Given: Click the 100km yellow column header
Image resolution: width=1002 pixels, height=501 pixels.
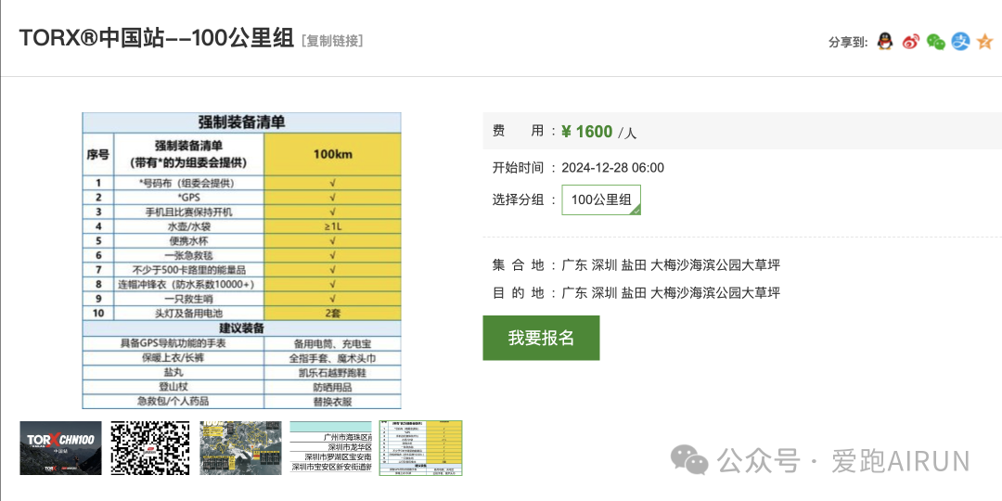Looking at the screenshot, I should [x=332, y=154].
